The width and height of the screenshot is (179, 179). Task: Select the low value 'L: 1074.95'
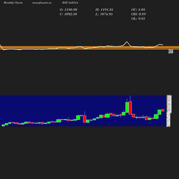click(x=104, y=14)
